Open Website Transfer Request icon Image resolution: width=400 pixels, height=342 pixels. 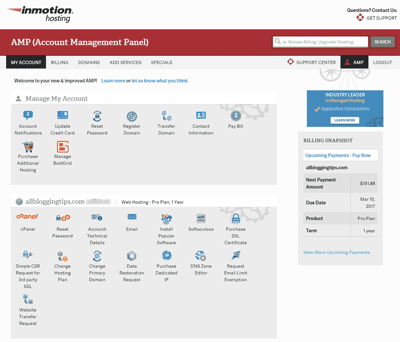pos(28,299)
